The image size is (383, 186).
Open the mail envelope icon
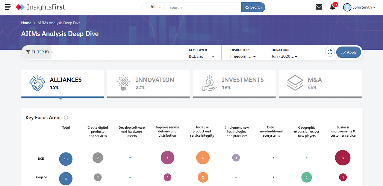[319, 7]
